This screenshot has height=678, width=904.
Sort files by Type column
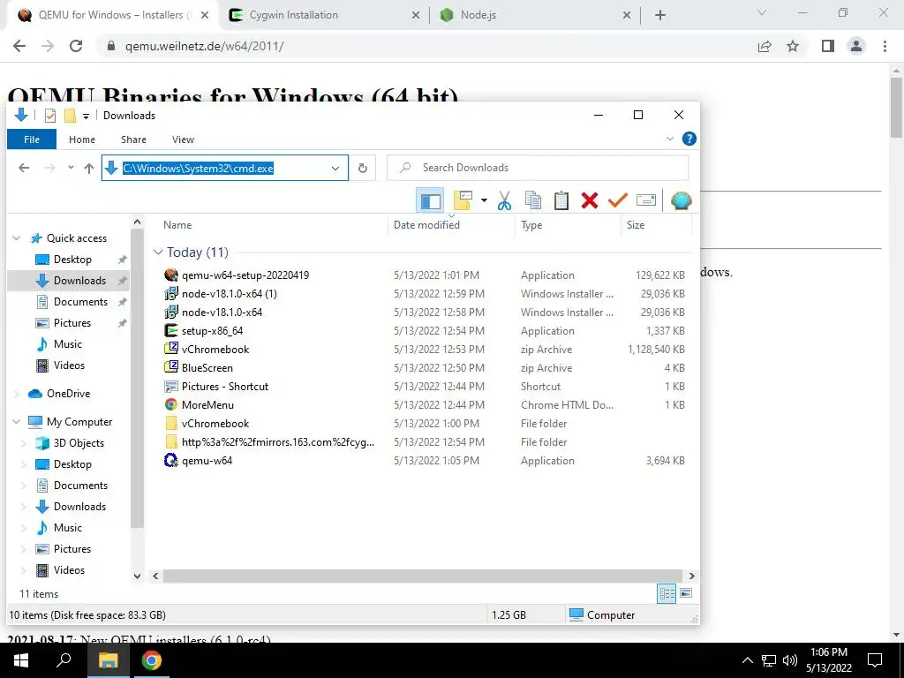tap(531, 225)
